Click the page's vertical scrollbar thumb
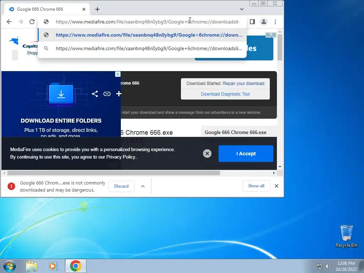The image size is (364, 273). tap(280, 48)
